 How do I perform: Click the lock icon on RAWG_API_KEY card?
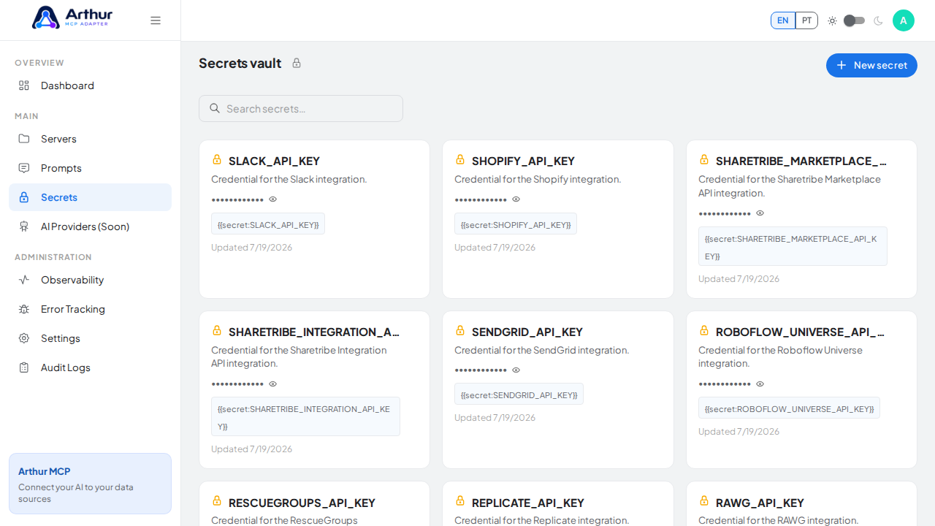(x=704, y=500)
